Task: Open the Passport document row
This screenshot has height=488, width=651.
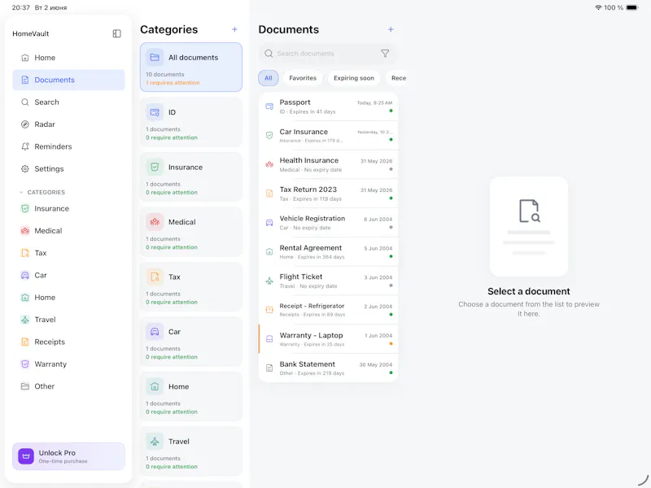Action: click(x=329, y=107)
